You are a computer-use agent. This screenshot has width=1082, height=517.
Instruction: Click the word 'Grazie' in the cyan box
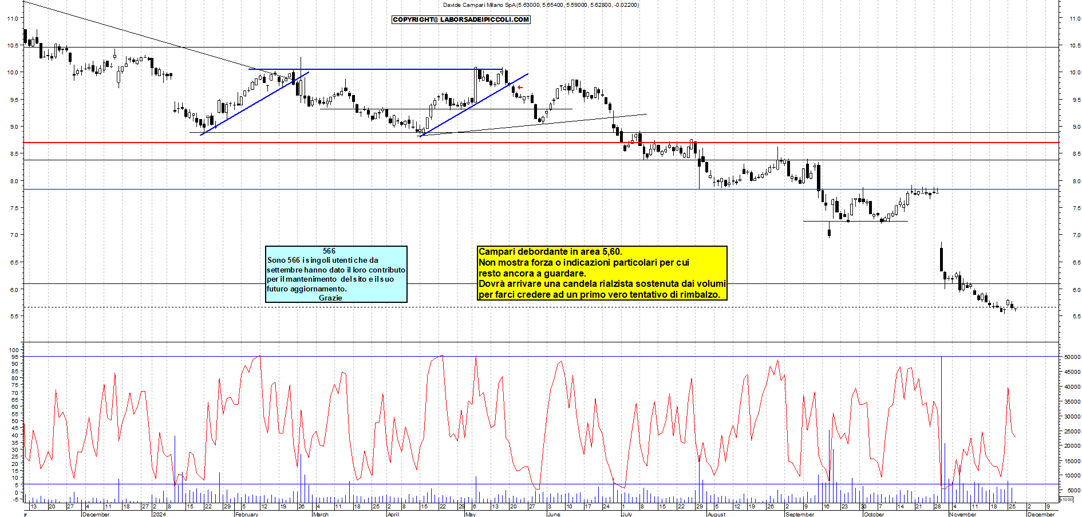(x=330, y=298)
